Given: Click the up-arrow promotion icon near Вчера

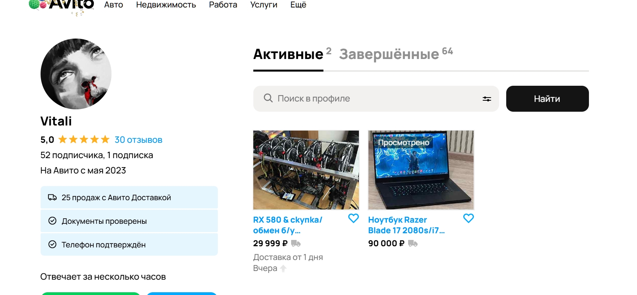Looking at the screenshot, I should [x=283, y=269].
